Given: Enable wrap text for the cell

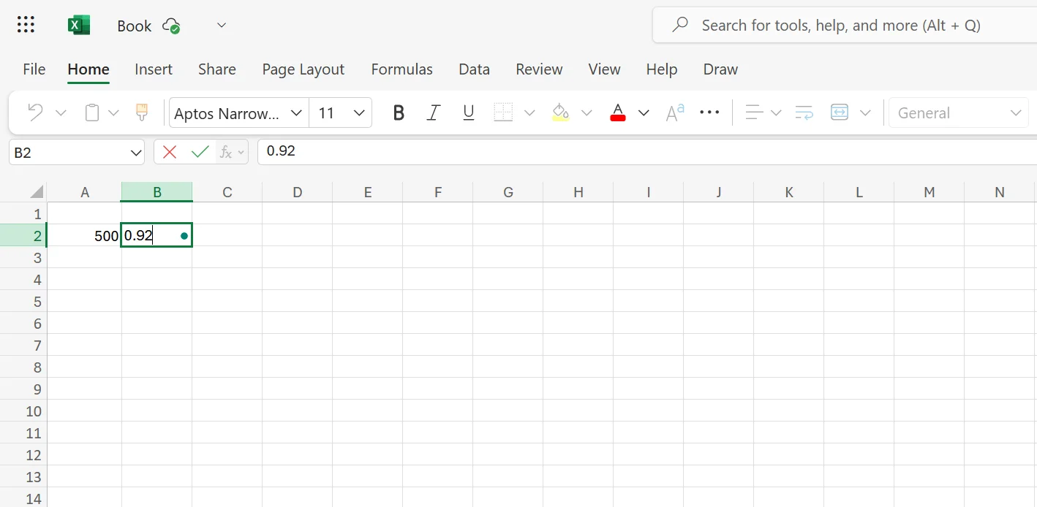Looking at the screenshot, I should 803,113.
